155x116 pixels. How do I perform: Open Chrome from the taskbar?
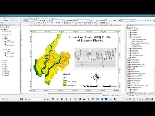pos(93,99)
